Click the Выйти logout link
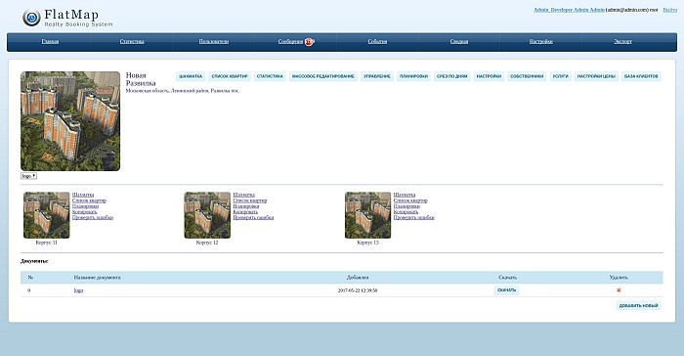The width and height of the screenshot is (684, 356). pyautogui.click(x=670, y=10)
